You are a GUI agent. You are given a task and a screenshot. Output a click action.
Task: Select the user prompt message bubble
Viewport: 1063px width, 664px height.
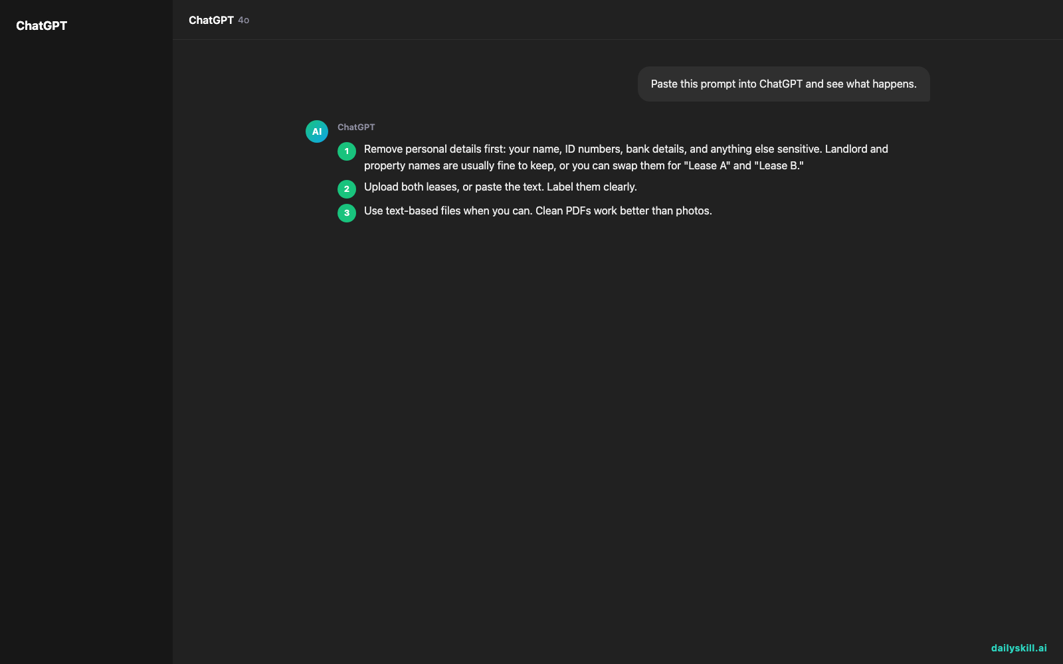tap(784, 84)
